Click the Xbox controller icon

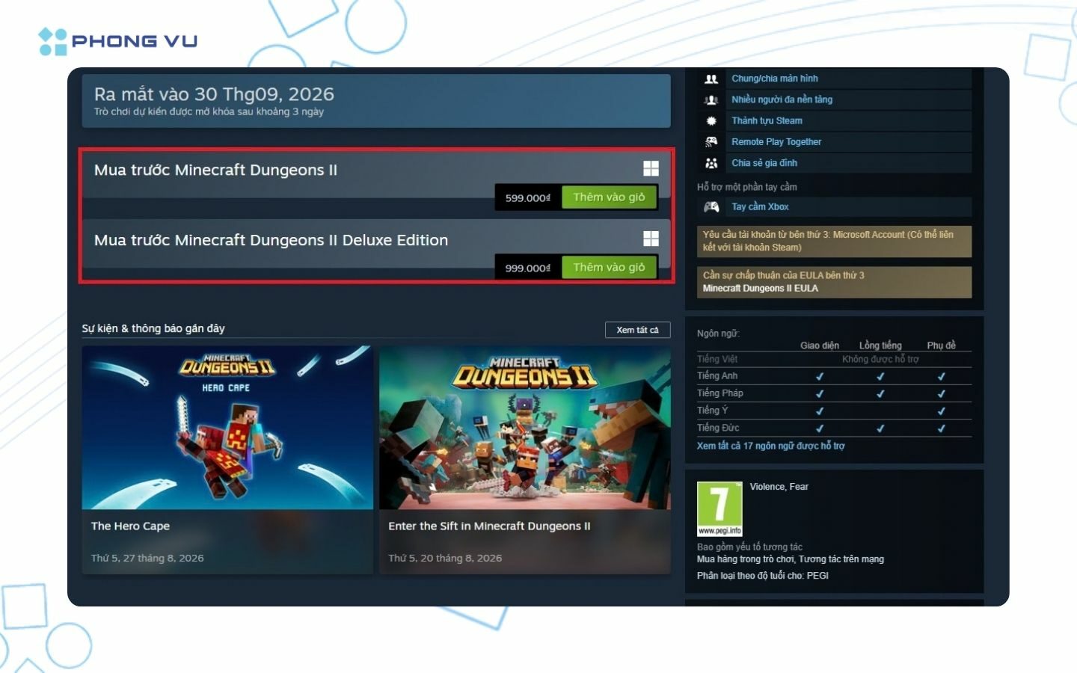point(711,206)
